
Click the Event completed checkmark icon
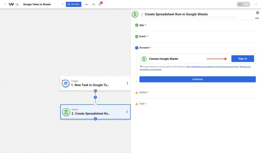click(137, 37)
